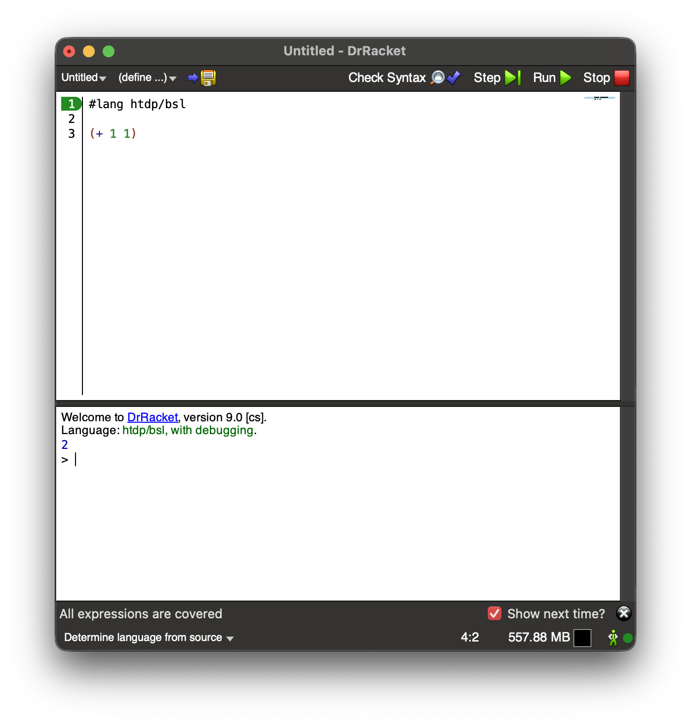This screenshot has width=691, height=724.
Task: Open 'Determine language from source' menu
Action: tap(148, 638)
